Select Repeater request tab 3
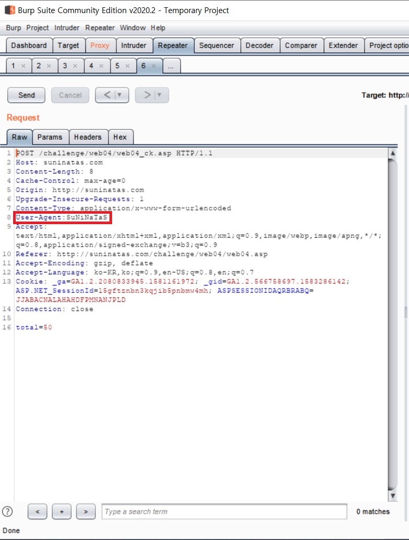 [65, 66]
